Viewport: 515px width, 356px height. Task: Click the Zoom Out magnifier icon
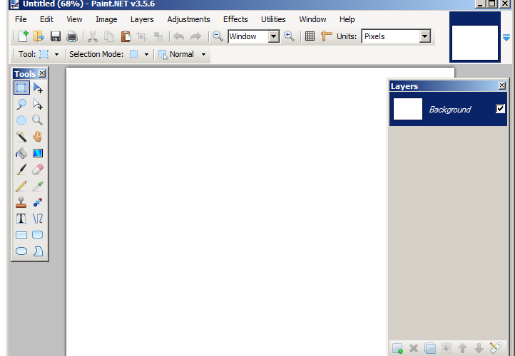[x=218, y=36]
